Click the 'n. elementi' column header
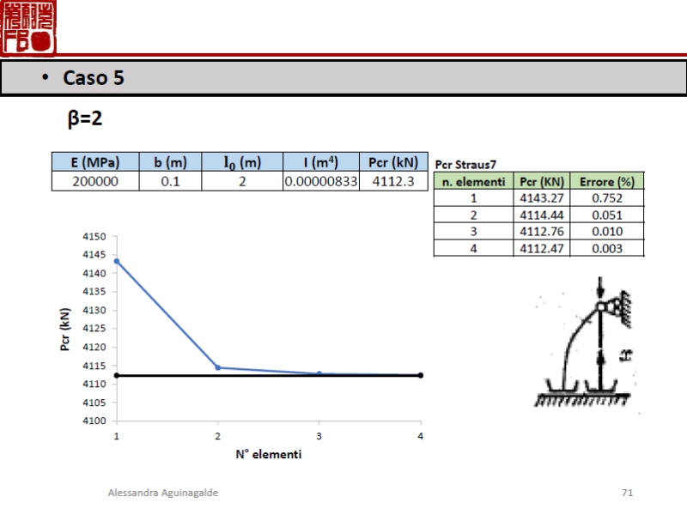The height and width of the screenshot is (515, 687). [x=473, y=181]
